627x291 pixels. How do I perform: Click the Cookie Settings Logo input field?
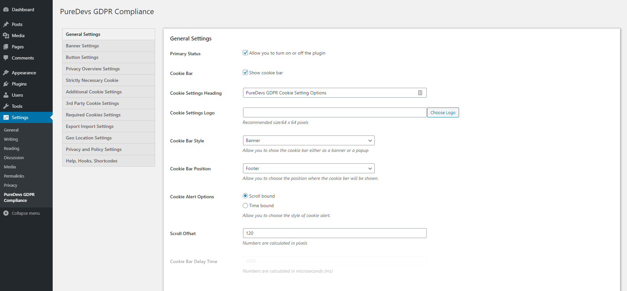click(x=335, y=112)
